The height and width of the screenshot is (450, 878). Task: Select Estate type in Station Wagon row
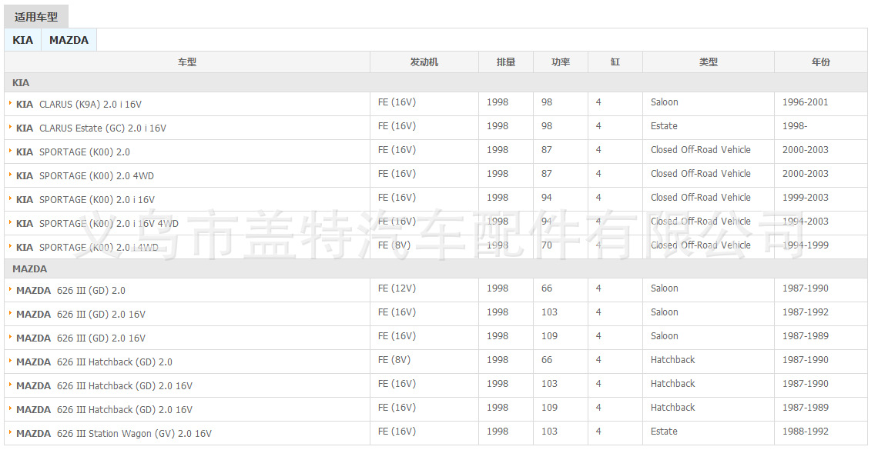tap(664, 432)
